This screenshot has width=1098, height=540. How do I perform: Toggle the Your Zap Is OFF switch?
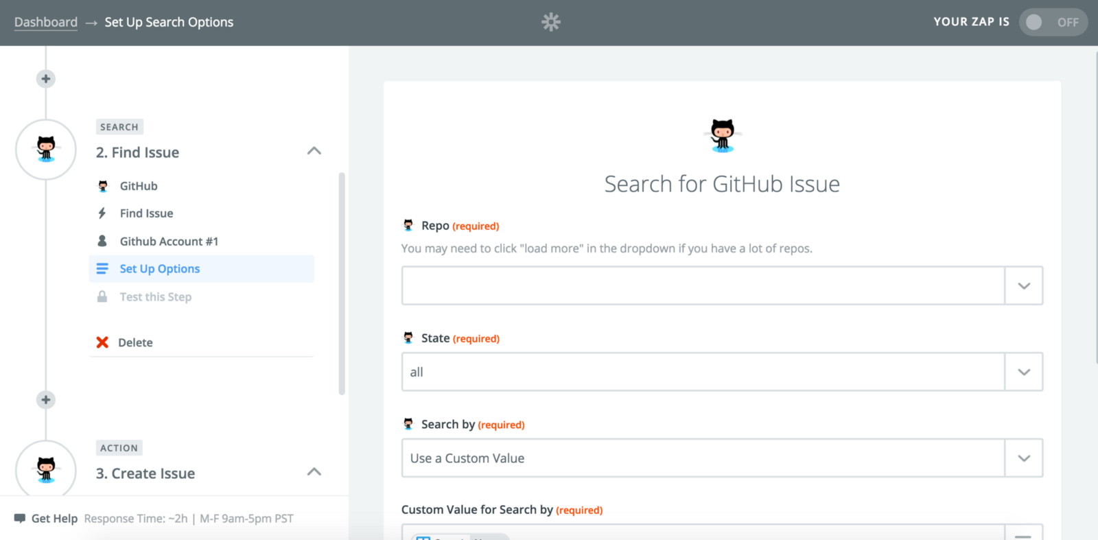[x=1053, y=22]
